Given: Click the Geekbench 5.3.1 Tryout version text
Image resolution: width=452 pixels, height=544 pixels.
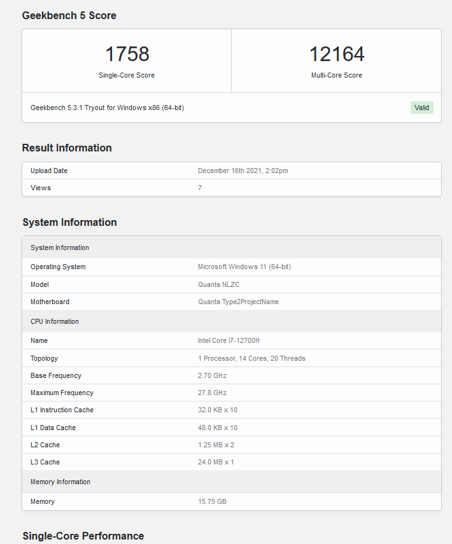Looking at the screenshot, I should (x=108, y=108).
